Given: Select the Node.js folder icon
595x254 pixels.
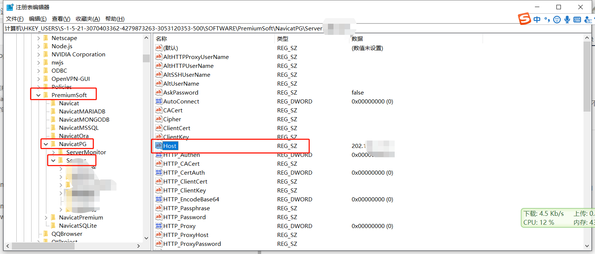Looking at the screenshot, I should coord(46,46).
